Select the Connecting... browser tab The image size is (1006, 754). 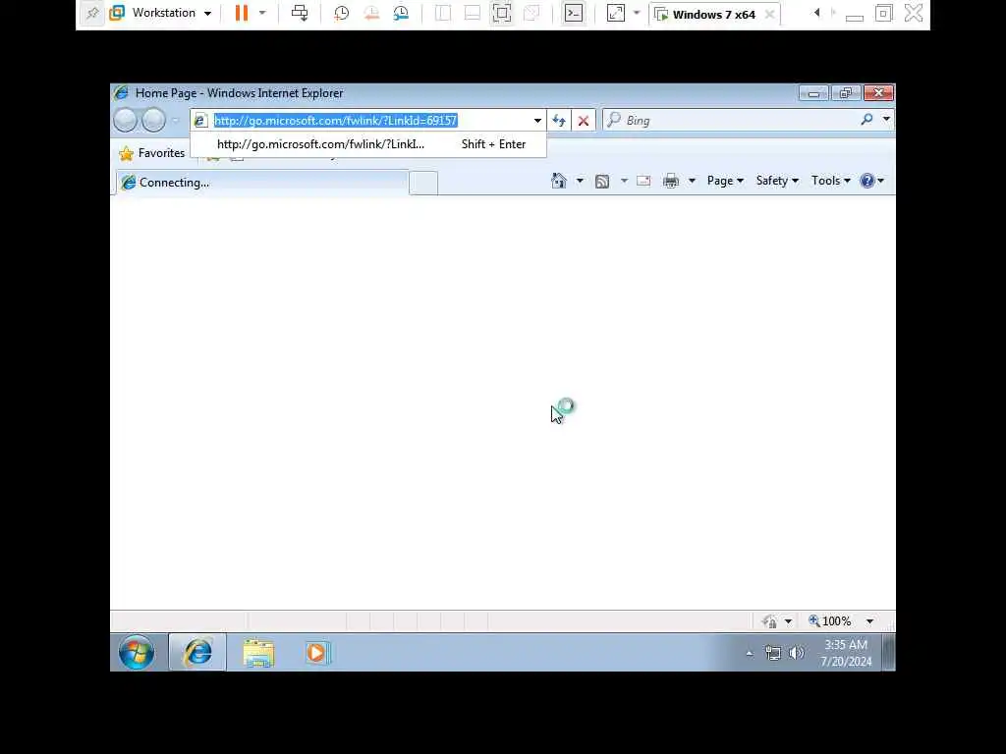(261, 183)
